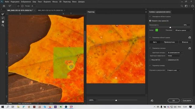Toggle the Show Sampling Area checkbox
The width and height of the screenshot is (195, 109).
click(x=150, y=21)
